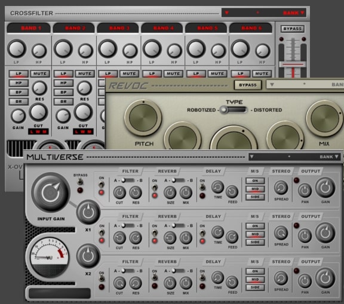
Task: Select SIDE in second row M/S
Action: pyautogui.click(x=255, y=242)
